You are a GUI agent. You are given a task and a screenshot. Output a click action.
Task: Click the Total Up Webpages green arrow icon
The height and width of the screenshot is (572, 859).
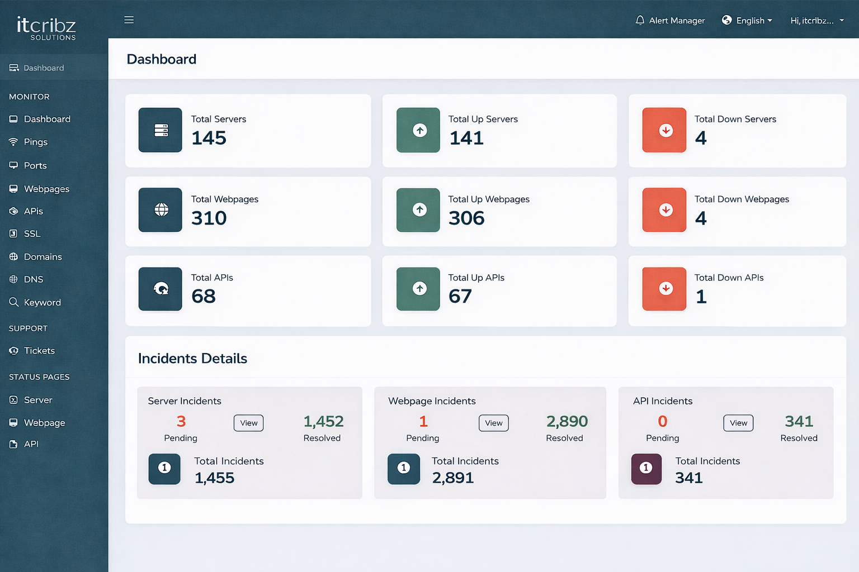click(x=418, y=210)
